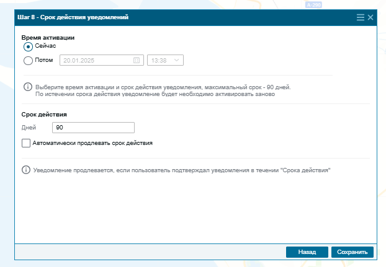Select the 'Сейчас' activation option

[28, 46]
